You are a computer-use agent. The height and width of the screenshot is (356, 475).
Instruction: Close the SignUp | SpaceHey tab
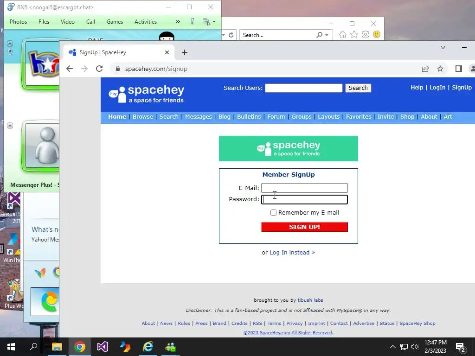click(x=167, y=52)
